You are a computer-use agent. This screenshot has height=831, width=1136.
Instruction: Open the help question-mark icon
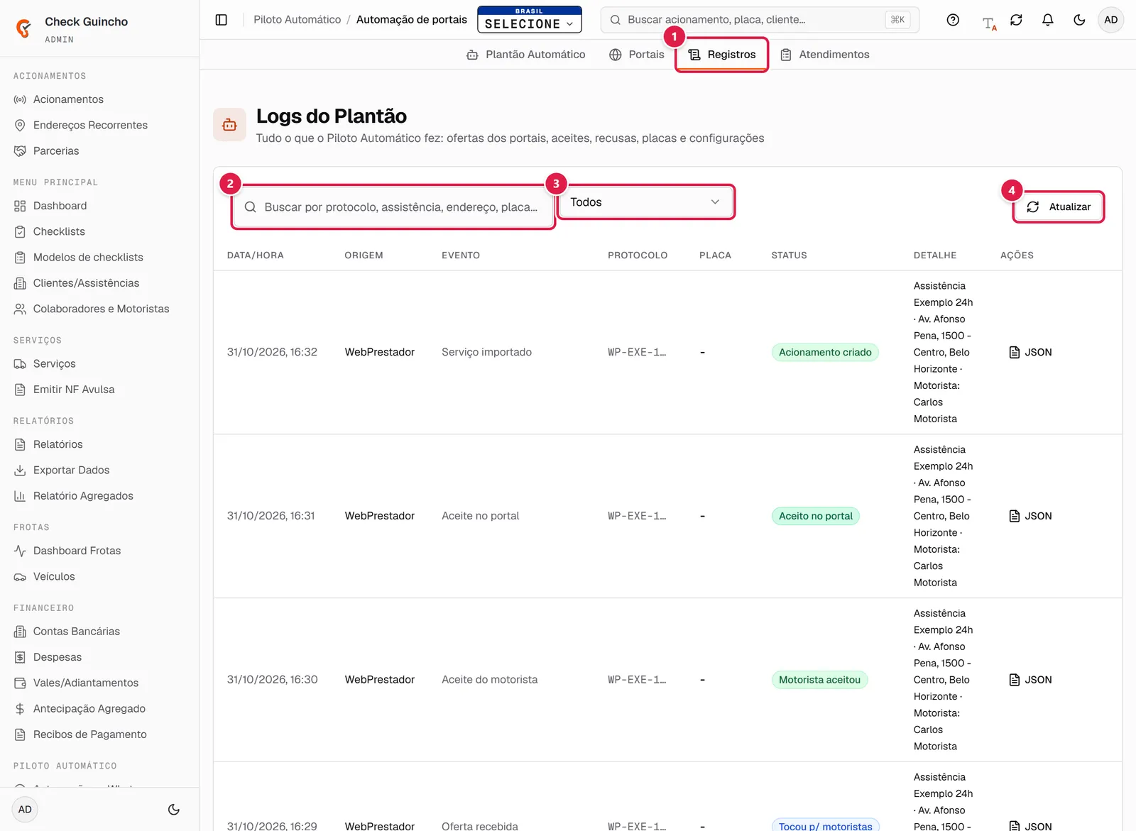click(x=953, y=20)
